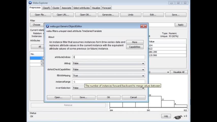
Task: Open the Forecast tab
Action: [106, 8]
